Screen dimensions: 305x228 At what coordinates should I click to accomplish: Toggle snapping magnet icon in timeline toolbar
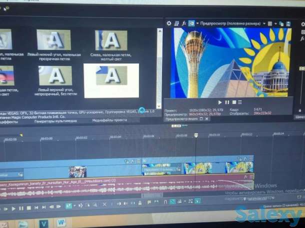[165, 202]
